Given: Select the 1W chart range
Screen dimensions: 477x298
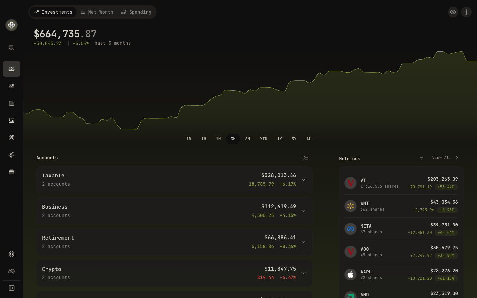Looking at the screenshot, I should 203,139.
